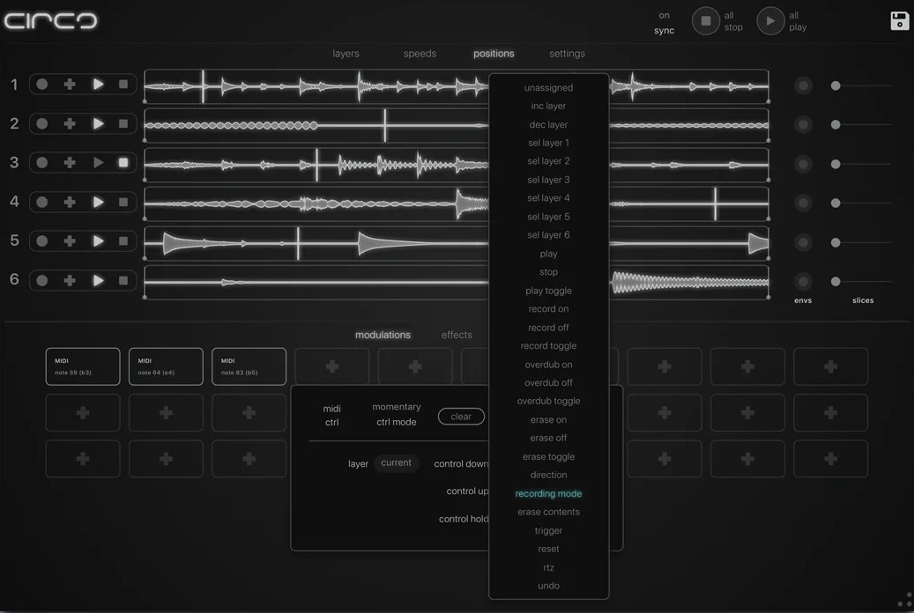Play layer 6
Screen dimensions: 914x613
point(98,280)
